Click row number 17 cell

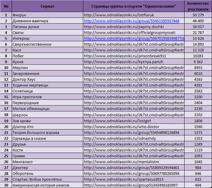(6, 108)
